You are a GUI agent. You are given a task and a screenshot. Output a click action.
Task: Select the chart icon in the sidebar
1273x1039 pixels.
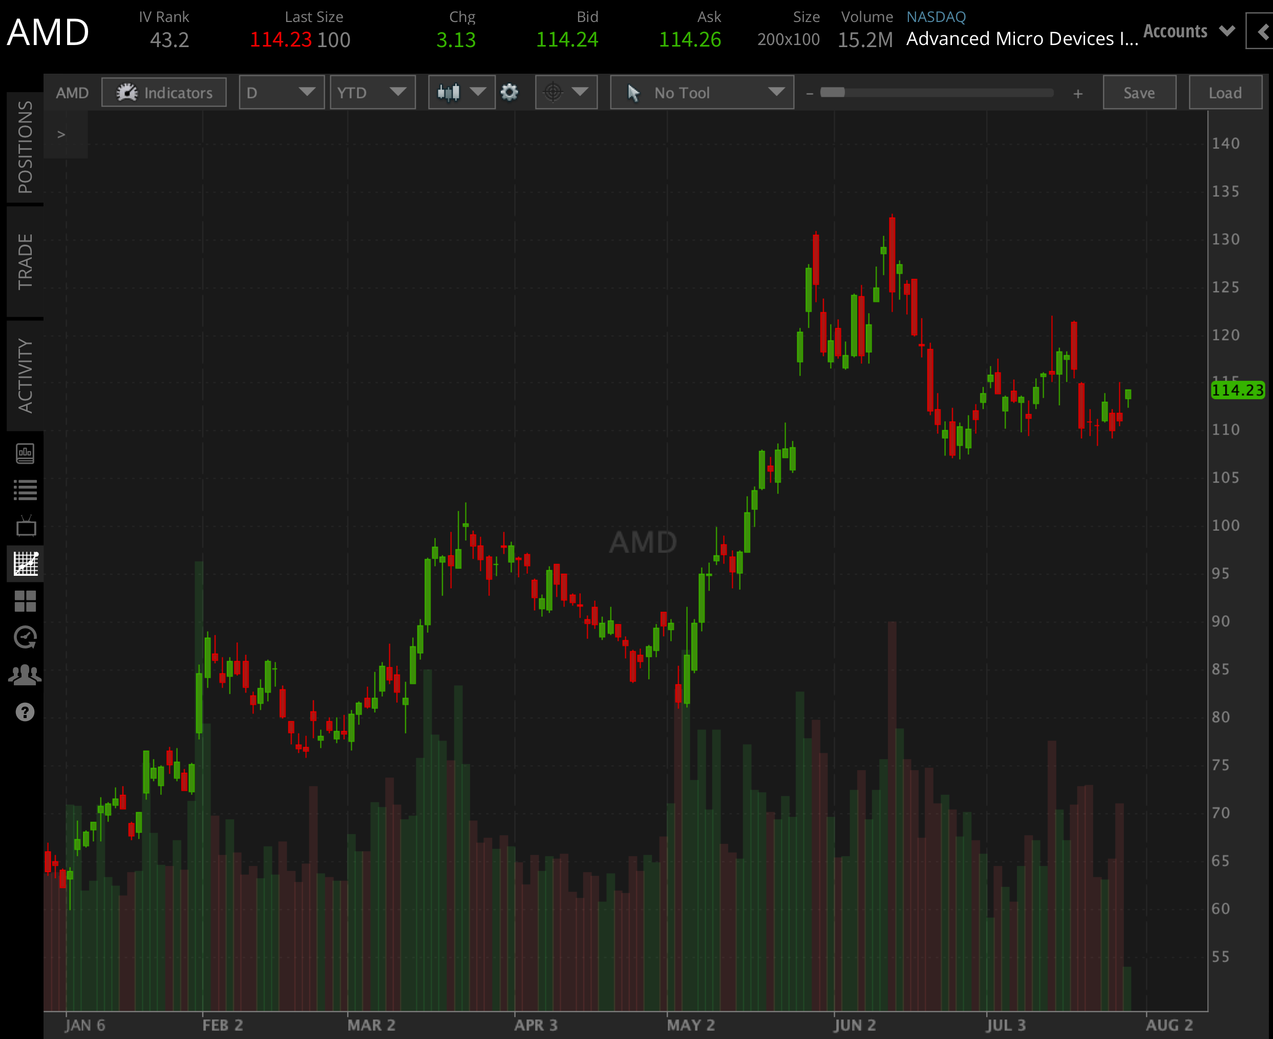25,562
